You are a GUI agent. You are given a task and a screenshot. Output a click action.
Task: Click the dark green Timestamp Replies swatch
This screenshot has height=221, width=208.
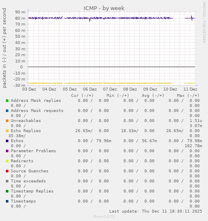point(7,191)
